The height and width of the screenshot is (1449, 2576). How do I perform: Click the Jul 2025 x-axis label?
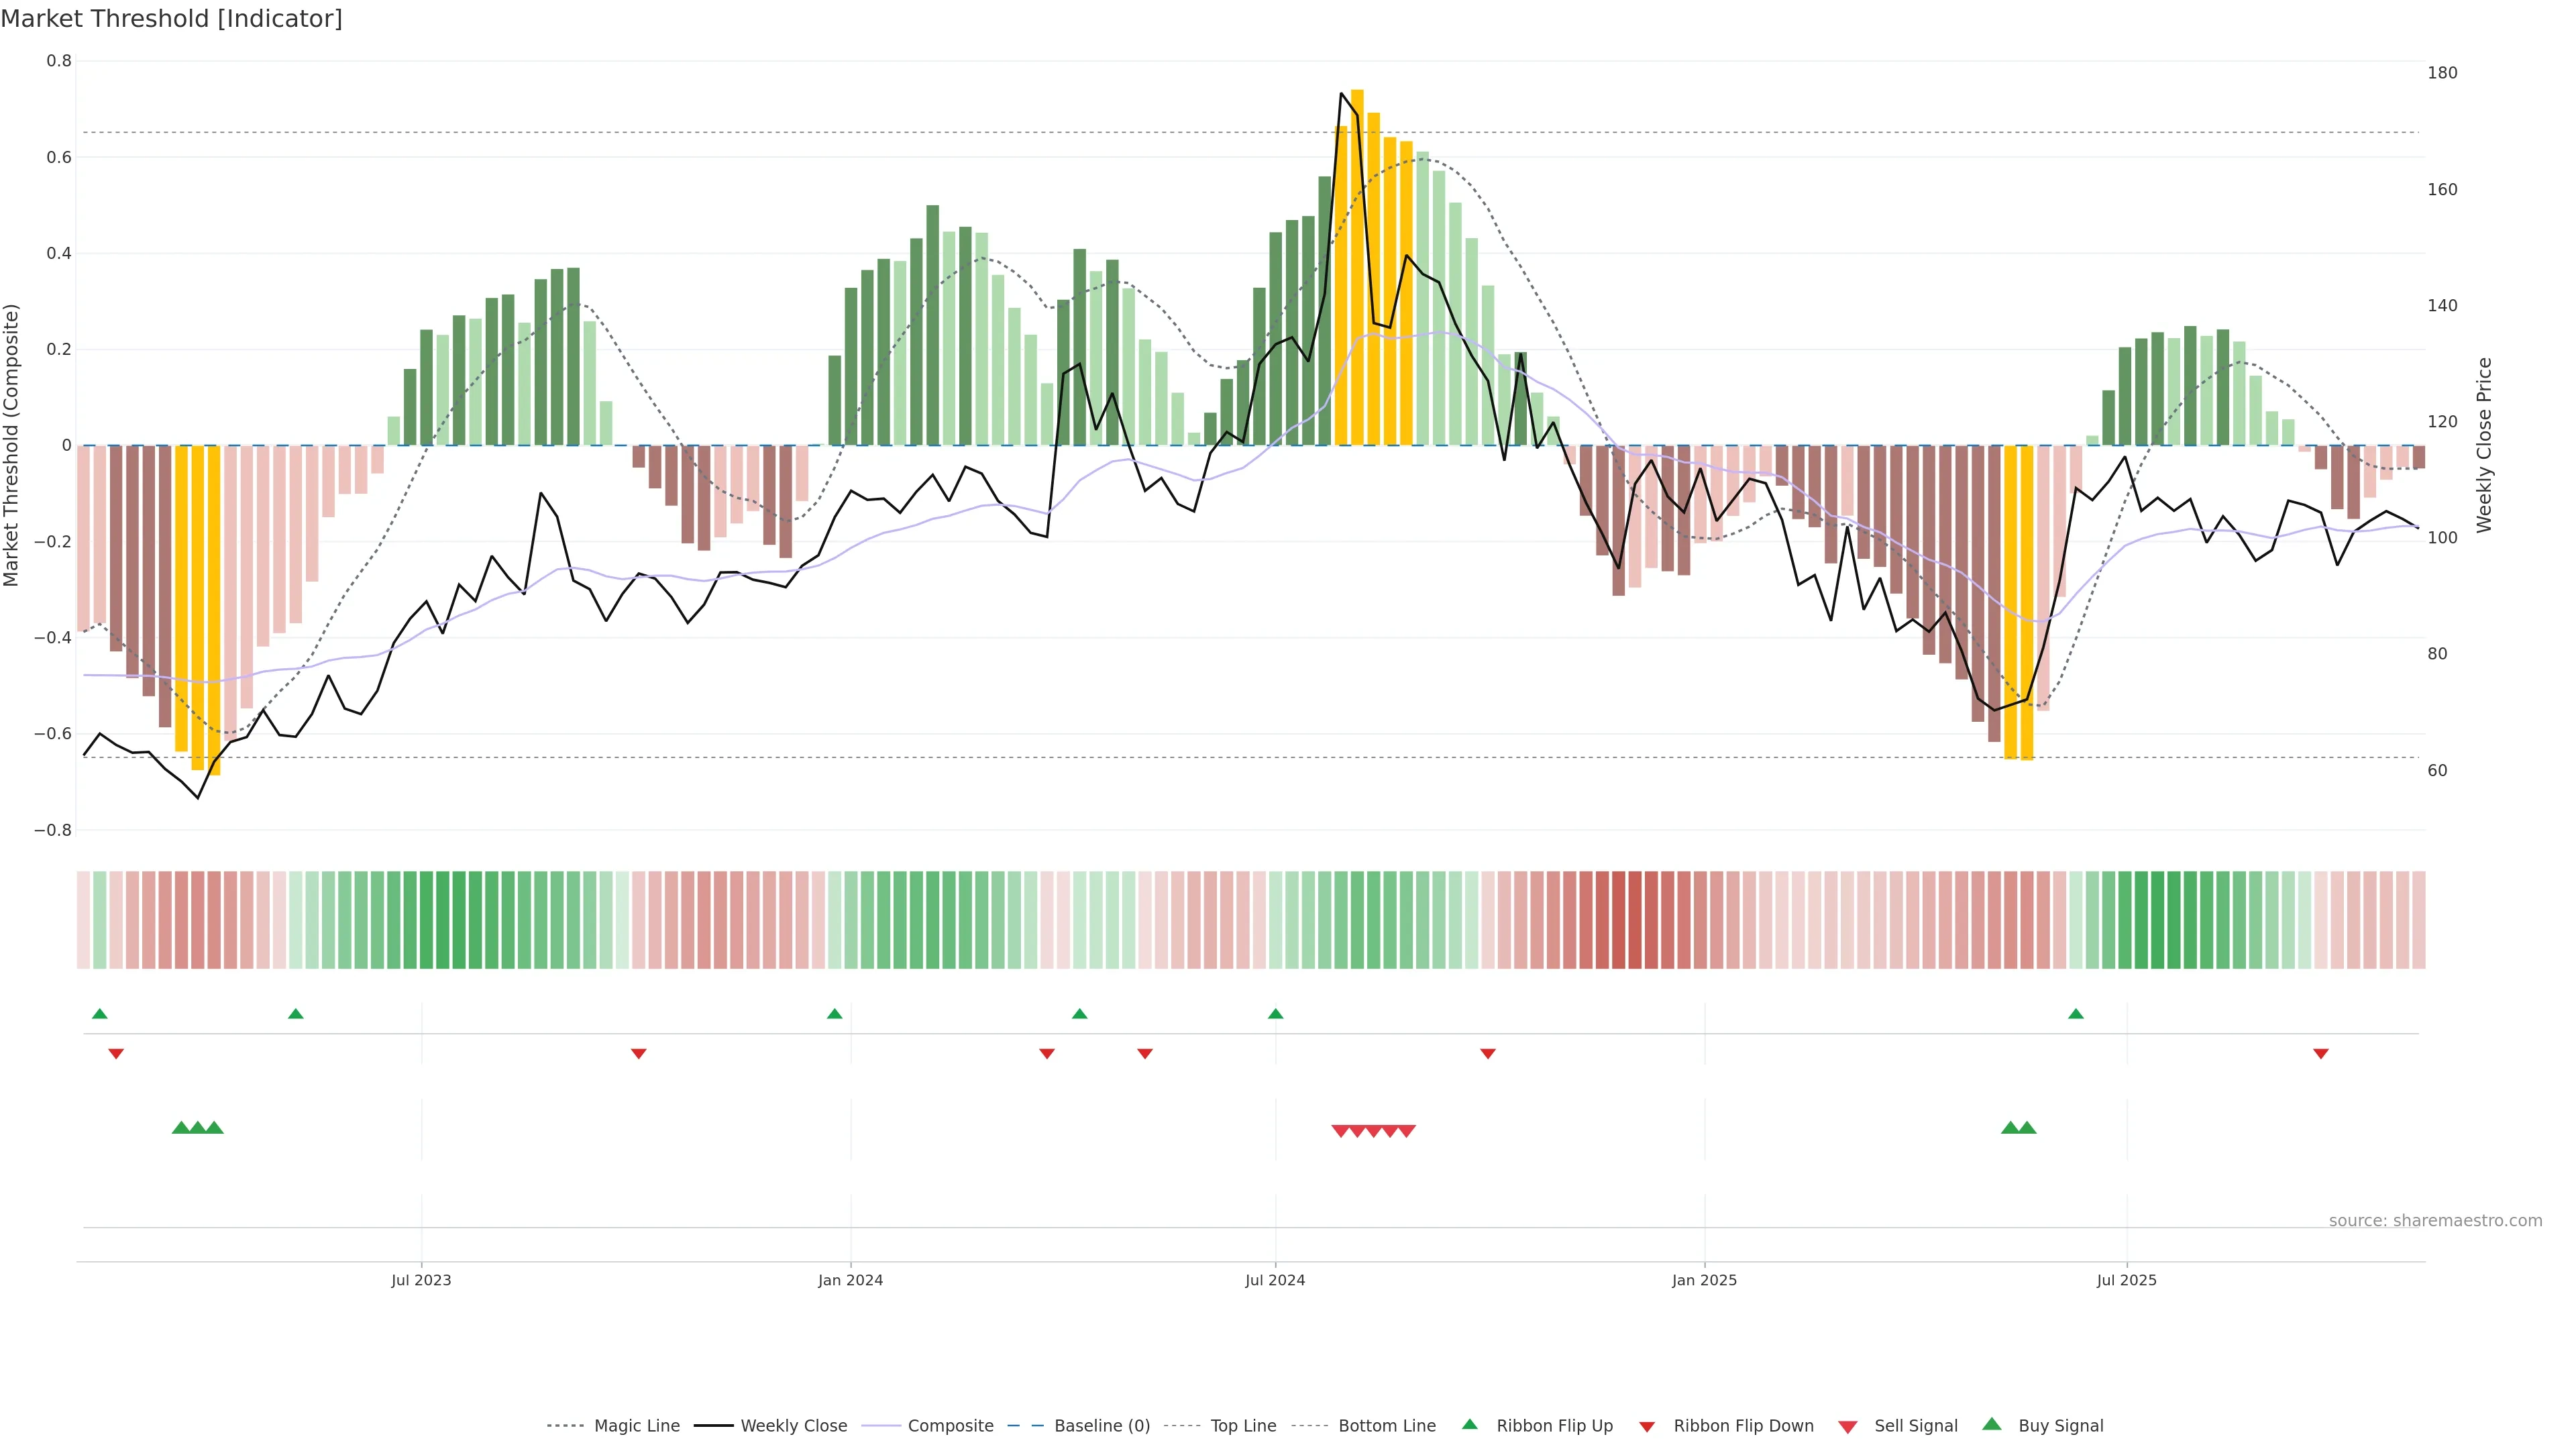tap(2126, 1280)
